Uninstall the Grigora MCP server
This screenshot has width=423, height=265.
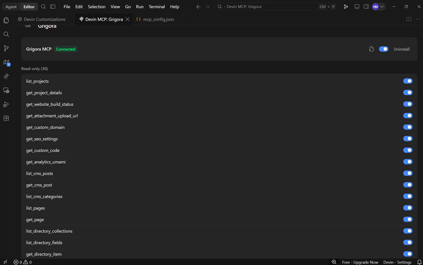tap(402, 49)
